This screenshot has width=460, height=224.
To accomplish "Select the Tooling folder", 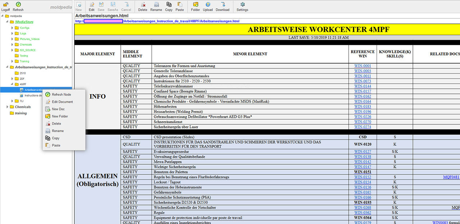I will click(24, 56).
